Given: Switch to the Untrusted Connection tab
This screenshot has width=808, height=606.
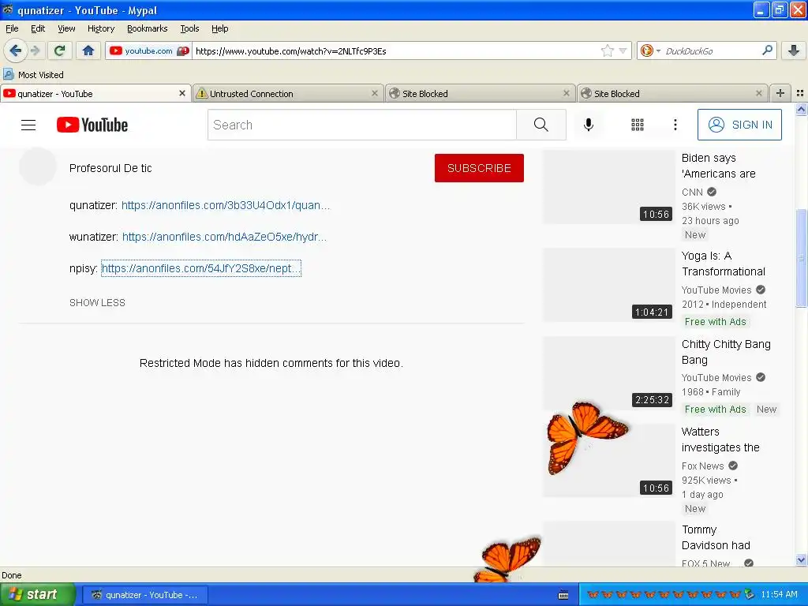Looking at the screenshot, I should tap(288, 93).
